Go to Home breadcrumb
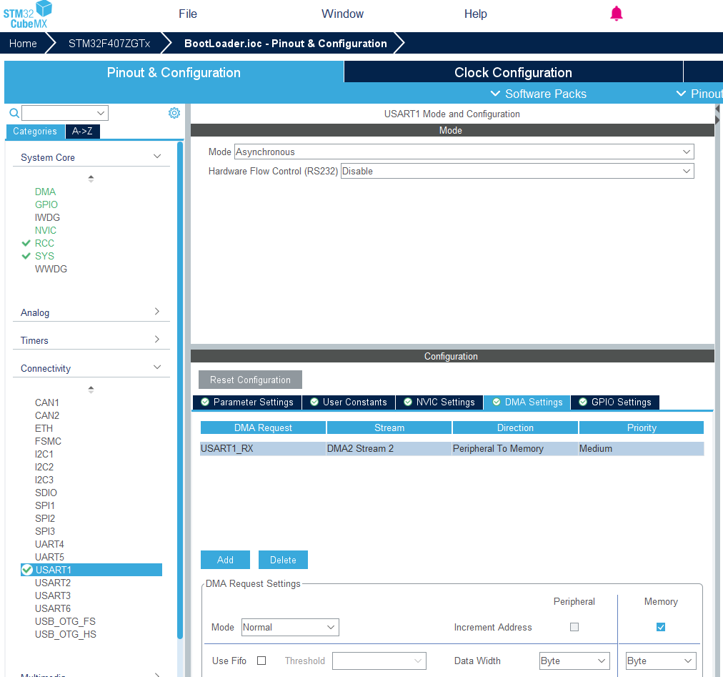723x677 pixels. [23, 44]
